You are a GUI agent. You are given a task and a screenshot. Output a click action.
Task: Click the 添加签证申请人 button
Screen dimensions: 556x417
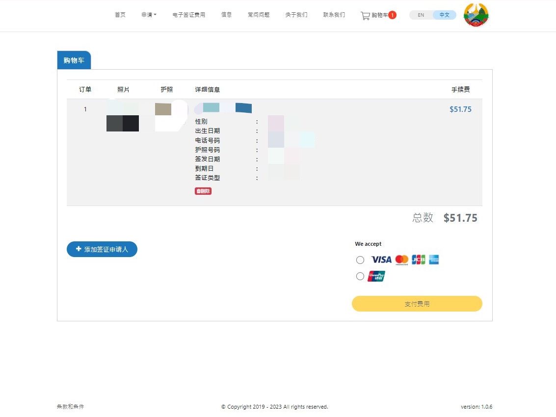[x=102, y=249]
